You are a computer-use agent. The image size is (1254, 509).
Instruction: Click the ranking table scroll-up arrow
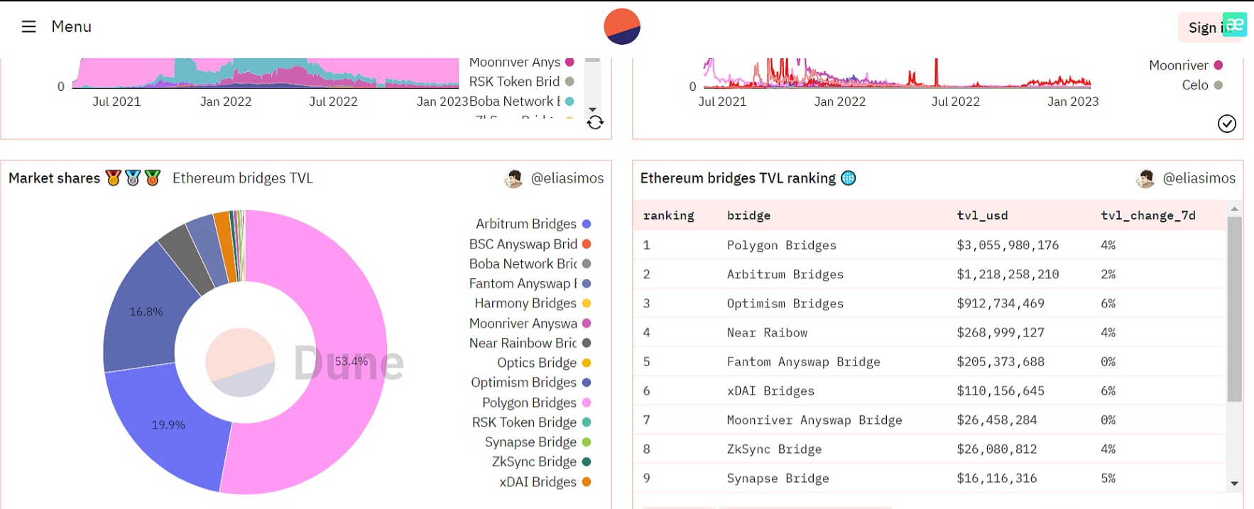click(1234, 209)
